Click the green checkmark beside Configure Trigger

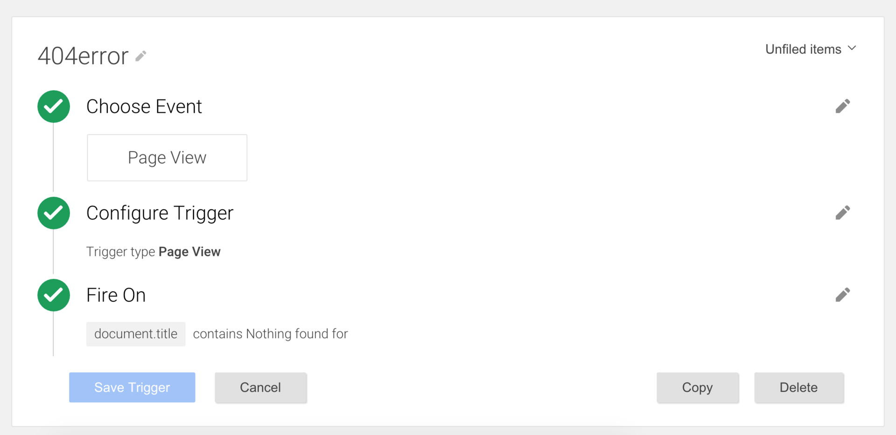tap(54, 213)
